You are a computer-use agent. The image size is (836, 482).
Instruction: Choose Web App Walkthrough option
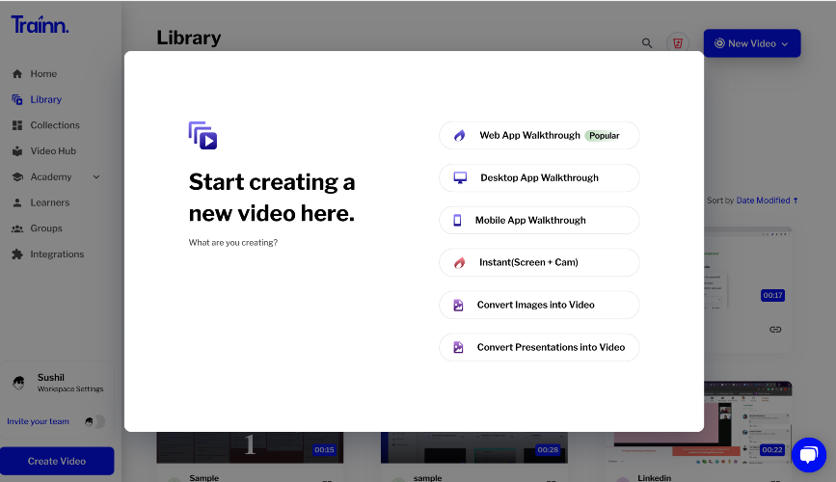tap(539, 135)
